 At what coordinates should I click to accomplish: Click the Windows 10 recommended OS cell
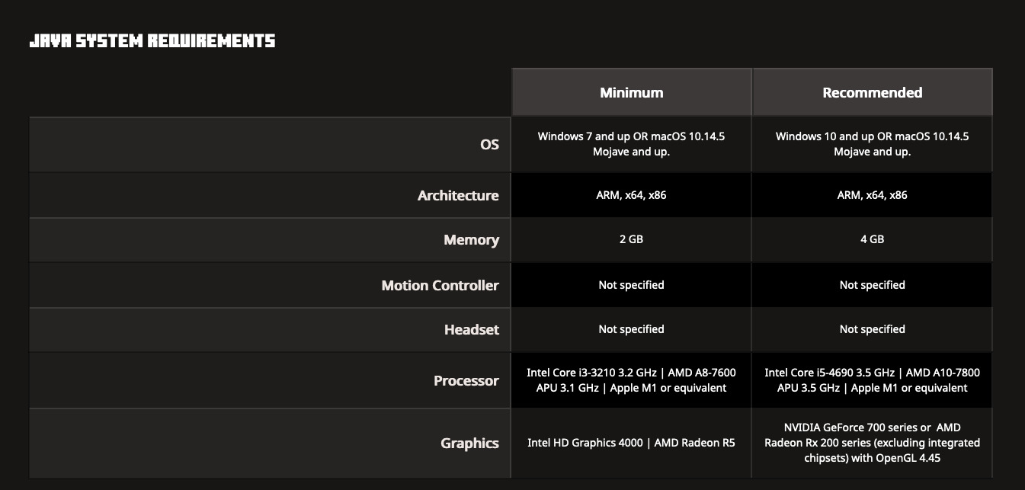click(x=872, y=144)
